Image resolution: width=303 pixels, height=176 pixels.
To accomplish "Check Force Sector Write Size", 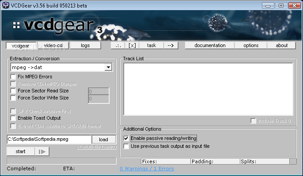I will pyautogui.click(x=13, y=98).
